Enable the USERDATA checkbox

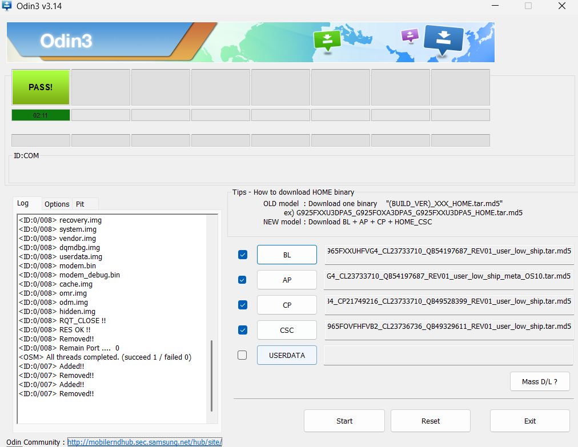[x=242, y=355]
